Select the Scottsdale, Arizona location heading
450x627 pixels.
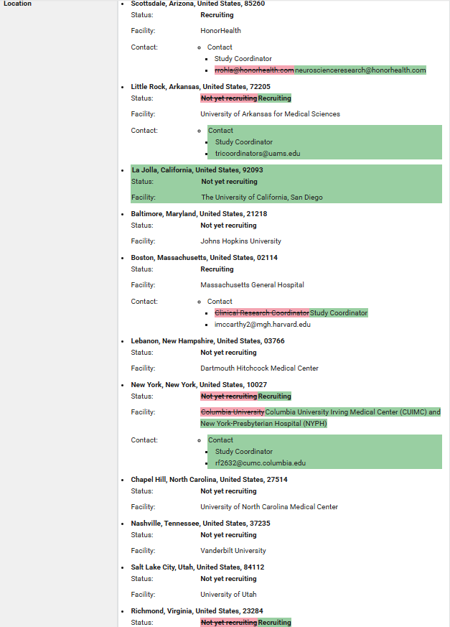coord(198,4)
